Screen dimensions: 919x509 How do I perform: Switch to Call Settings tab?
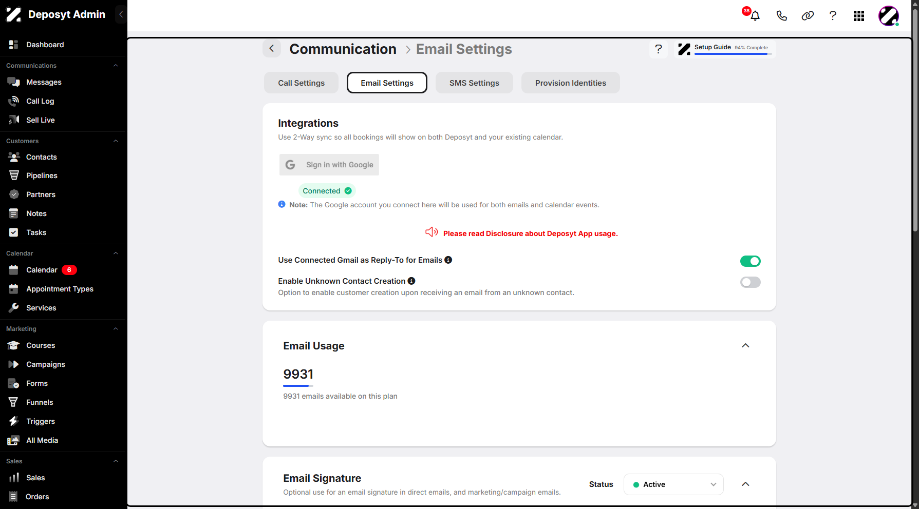click(x=301, y=83)
